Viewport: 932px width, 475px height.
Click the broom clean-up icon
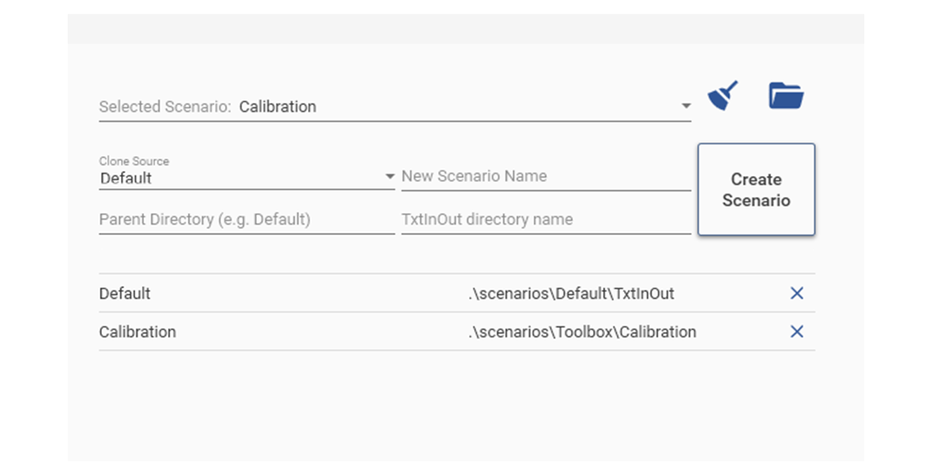pos(722,96)
